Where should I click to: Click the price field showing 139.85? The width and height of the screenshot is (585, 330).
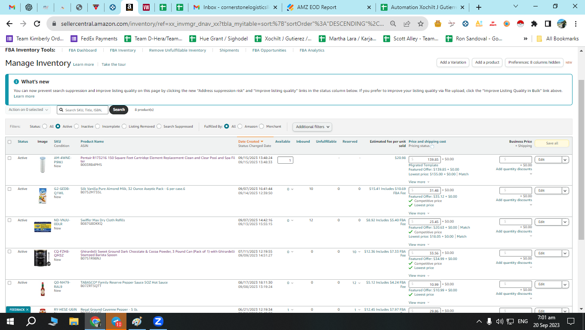click(425, 159)
